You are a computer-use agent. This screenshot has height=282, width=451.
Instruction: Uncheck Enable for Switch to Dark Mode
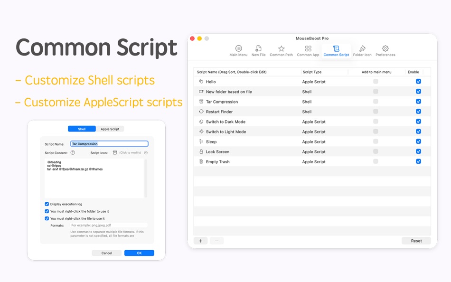click(418, 122)
